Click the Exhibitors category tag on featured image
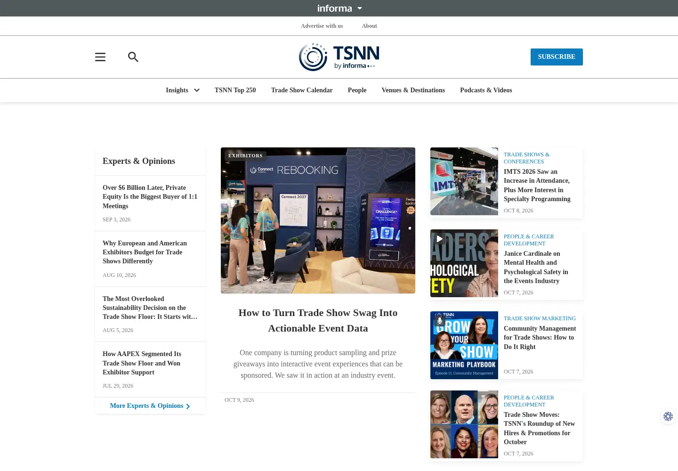The height and width of the screenshot is (471, 678). tap(245, 156)
